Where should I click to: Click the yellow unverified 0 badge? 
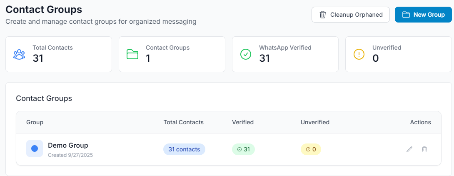[311, 149]
